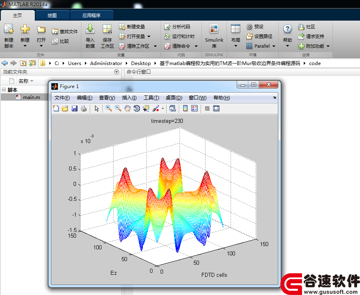
Task: Switch to the 绘图 (Plots) tab
Action: (52, 15)
